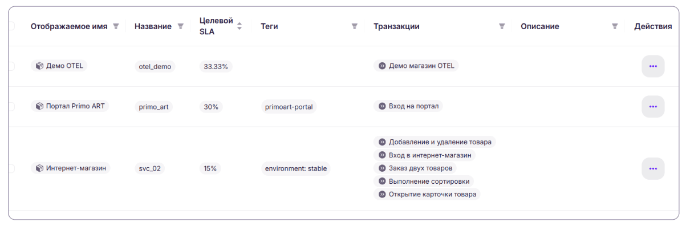Open filter for Транзакции column
Screen dimensions: 686x226
(x=502, y=26)
